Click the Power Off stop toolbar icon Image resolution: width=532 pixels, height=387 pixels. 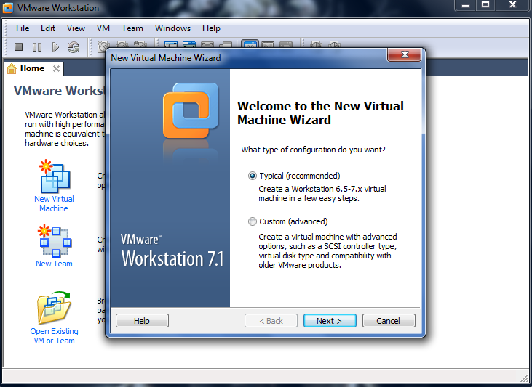(19, 46)
